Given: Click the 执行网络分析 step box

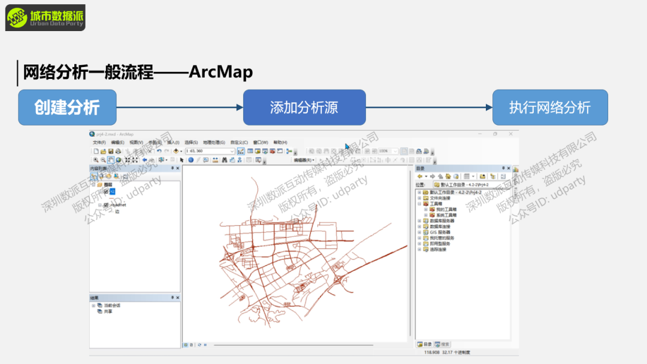Looking at the screenshot, I should pyautogui.click(x=550, y=108).
